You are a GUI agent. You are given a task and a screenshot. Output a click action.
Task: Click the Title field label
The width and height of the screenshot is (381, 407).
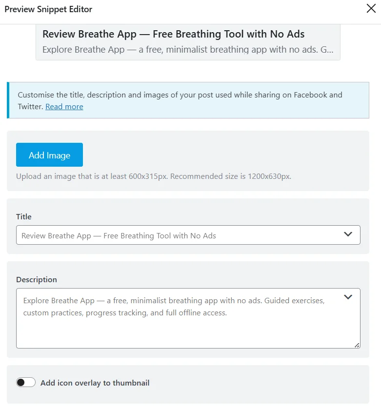click(23, 216)
